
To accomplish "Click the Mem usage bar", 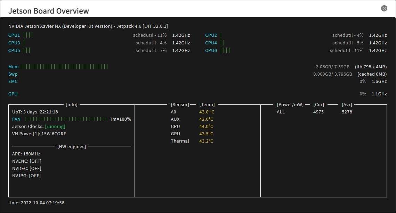I will tap(64, 67).
